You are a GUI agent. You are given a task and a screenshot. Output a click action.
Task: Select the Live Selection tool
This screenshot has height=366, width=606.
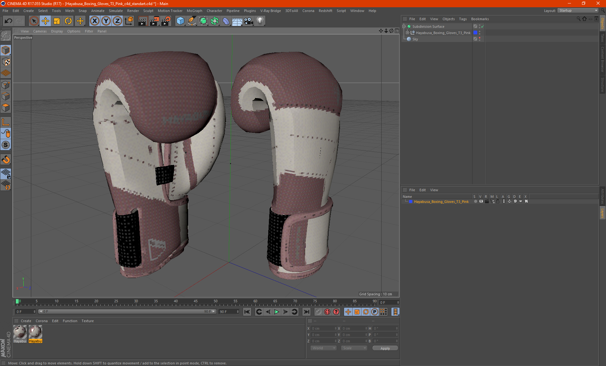pyautogui.click(x=34, y=21)
